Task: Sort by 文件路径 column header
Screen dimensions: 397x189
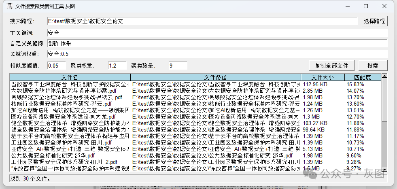Action: pyautogui.click(x=216, y=77)
